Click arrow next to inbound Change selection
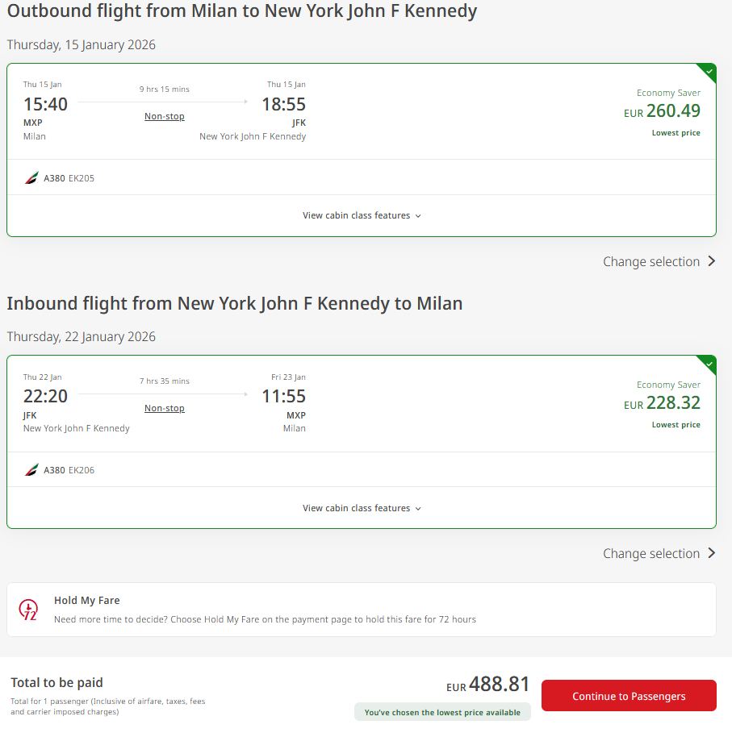Viewport: 732px width, 733px height. pos(711,553)
